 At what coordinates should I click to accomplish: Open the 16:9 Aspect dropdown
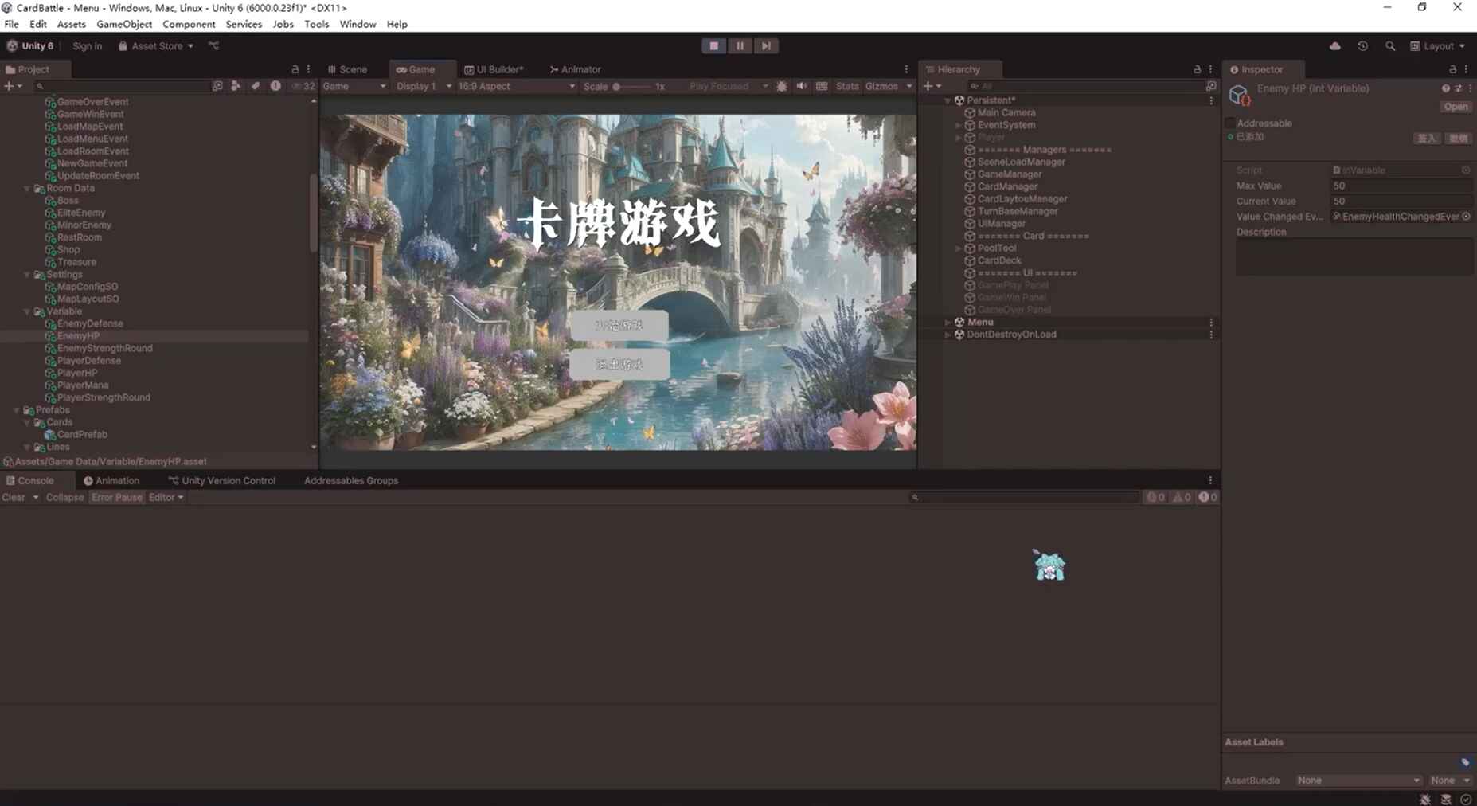[515, 86]
